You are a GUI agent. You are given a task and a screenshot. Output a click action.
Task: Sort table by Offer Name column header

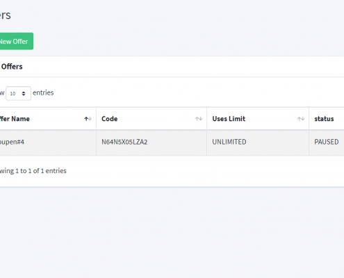click(x=15, y=119)
